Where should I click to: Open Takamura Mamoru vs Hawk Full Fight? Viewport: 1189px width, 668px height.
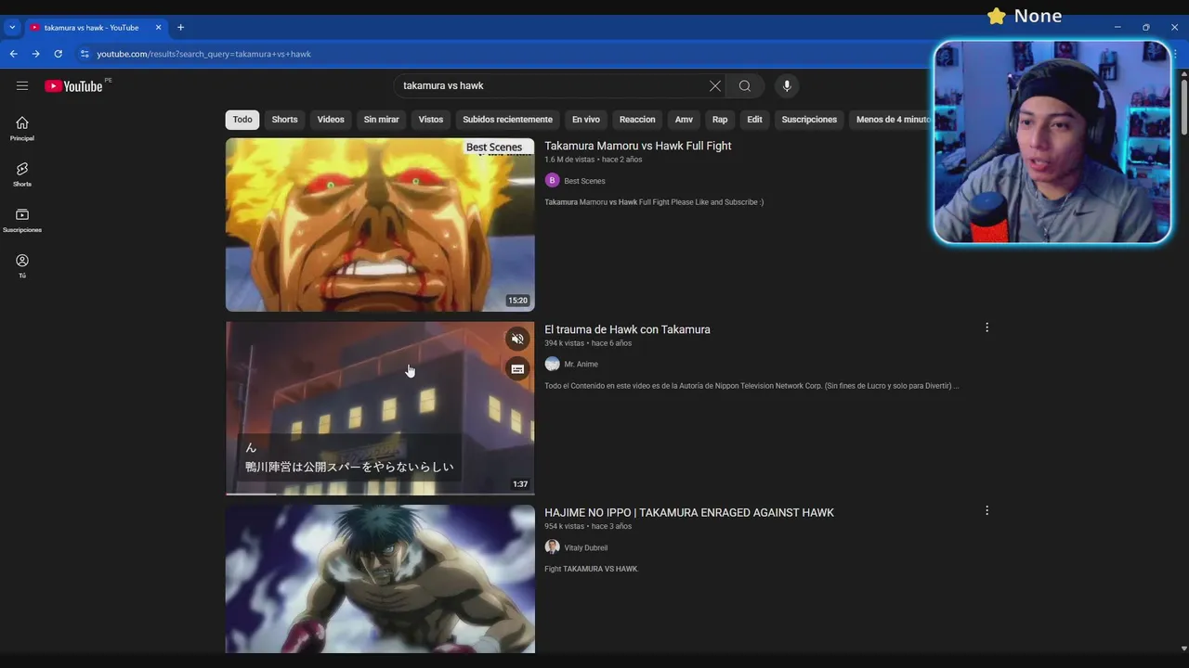point(637,146)
